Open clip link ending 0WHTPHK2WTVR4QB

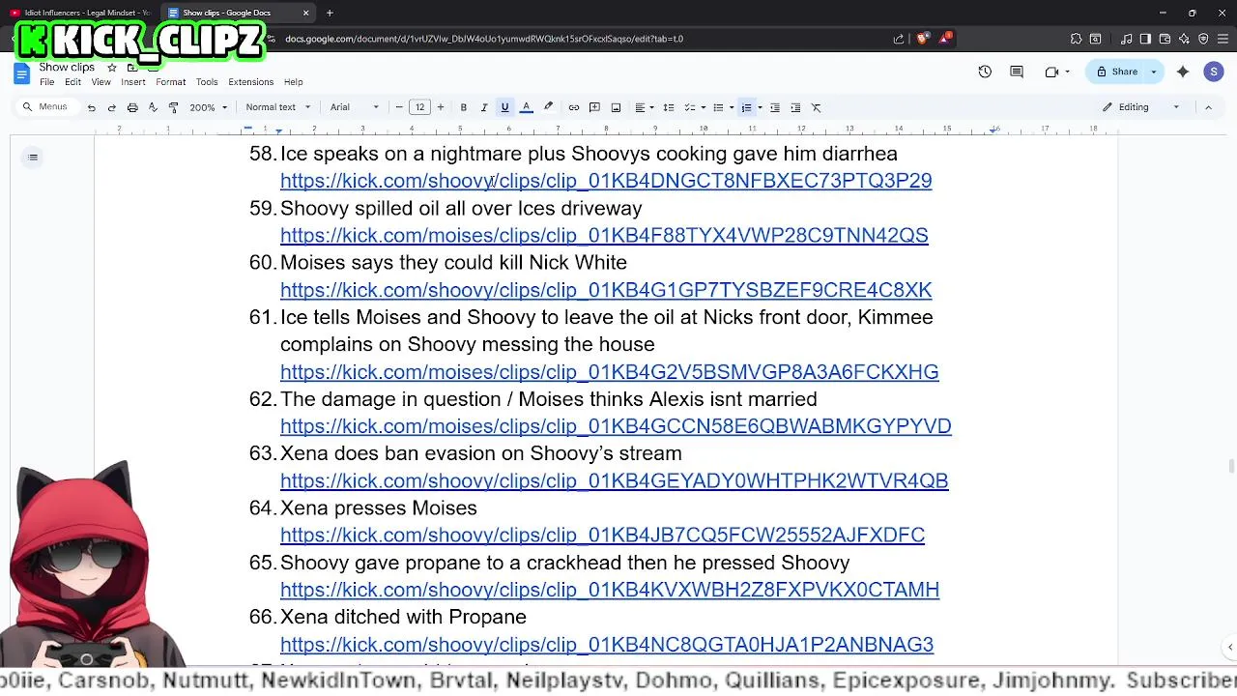pyautogui.click(x=614, y=481)
